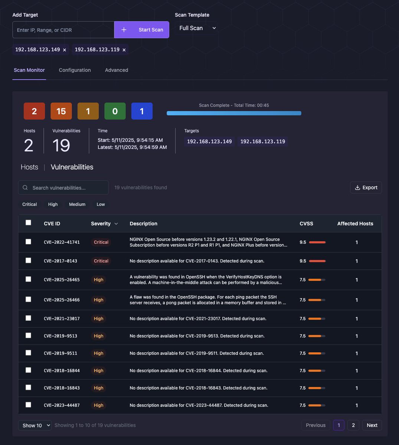Open the Configuration tab
399x445 pixels.
[75, 70]
